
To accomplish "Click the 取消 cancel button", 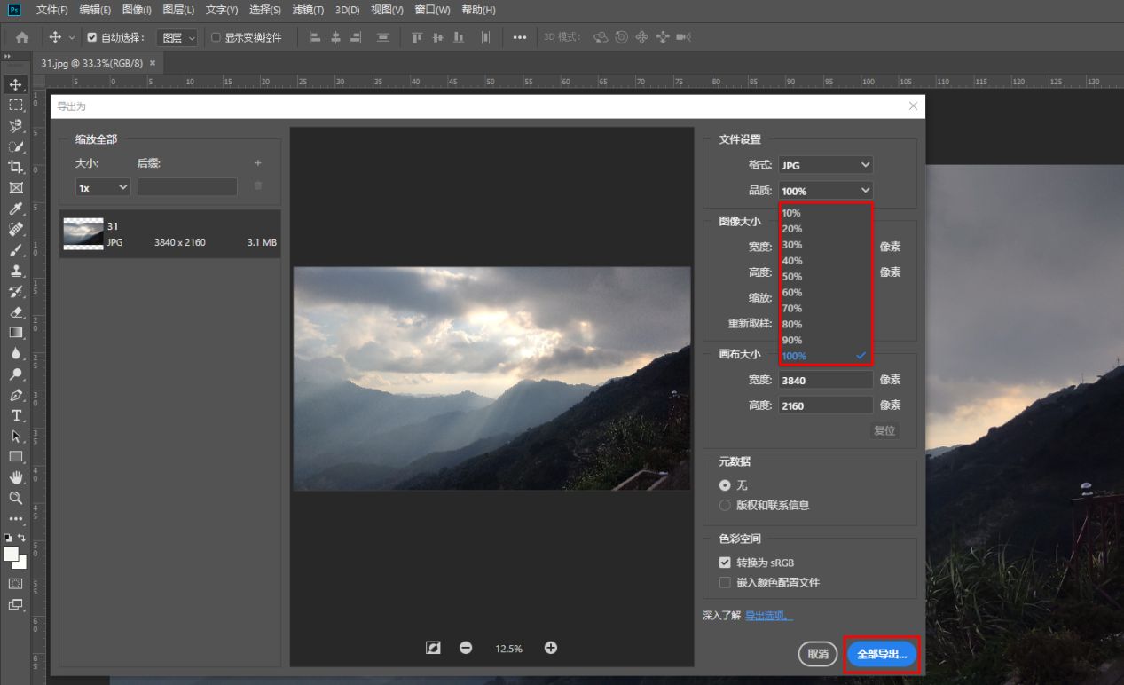I will pos(817,654).
